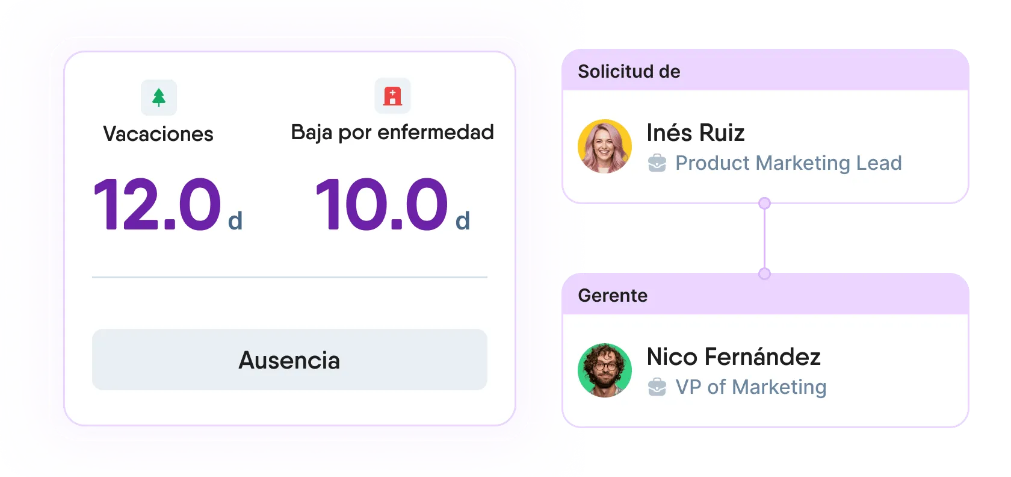Click the 12.0 vacation days balance
Screen dimensions: 1011x477
(158, 205)
